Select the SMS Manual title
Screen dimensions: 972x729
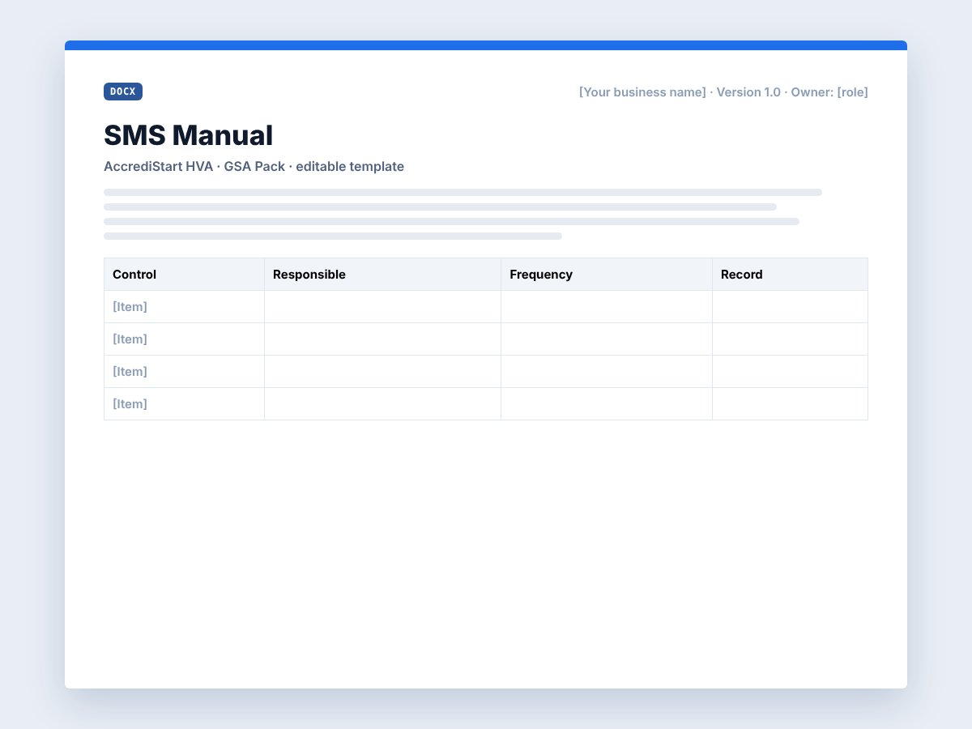click(188, 135)
